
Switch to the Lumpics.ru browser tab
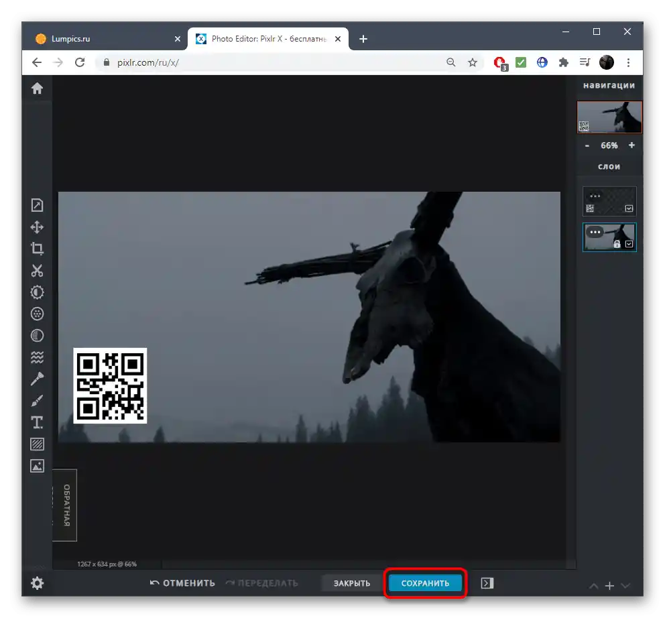click(101, 39)
